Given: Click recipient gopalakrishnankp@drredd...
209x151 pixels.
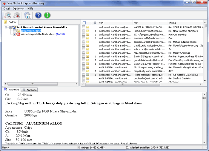Looking at the screenshot, I should (x=150, y=60).
